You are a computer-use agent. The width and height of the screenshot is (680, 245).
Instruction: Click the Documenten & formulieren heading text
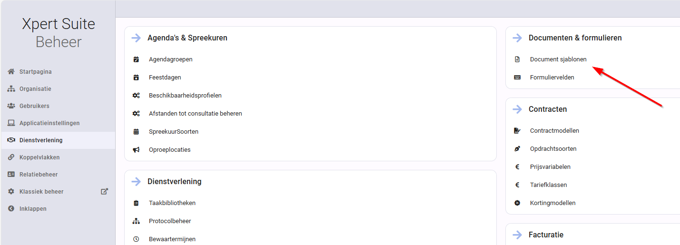[575, 38]
